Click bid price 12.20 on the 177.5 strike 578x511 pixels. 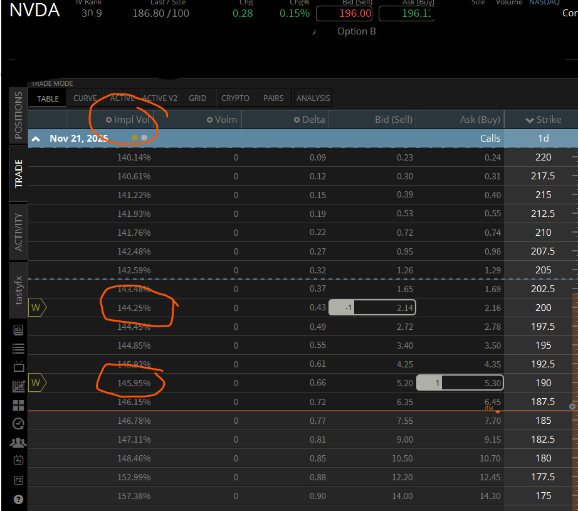click(x=402, y=477)
